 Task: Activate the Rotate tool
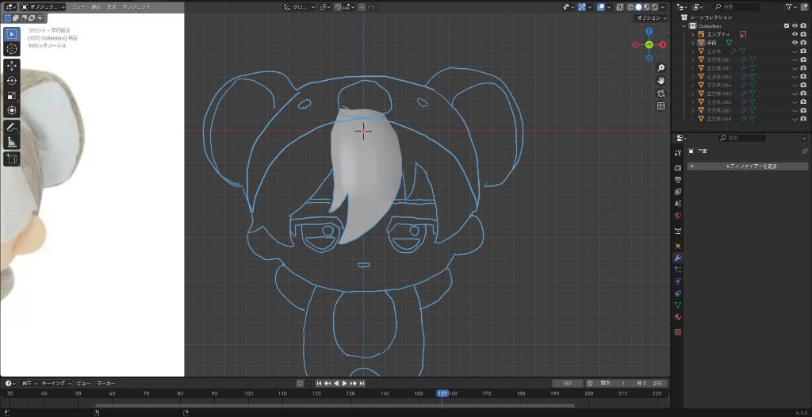12,80
